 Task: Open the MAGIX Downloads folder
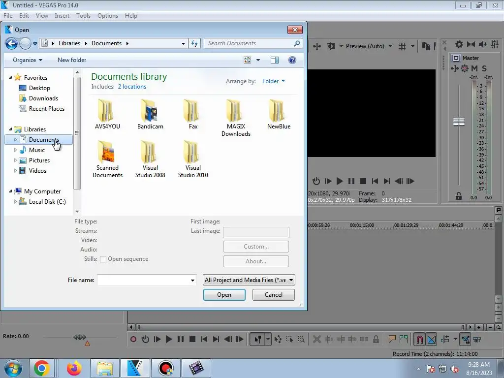[236, 118]
